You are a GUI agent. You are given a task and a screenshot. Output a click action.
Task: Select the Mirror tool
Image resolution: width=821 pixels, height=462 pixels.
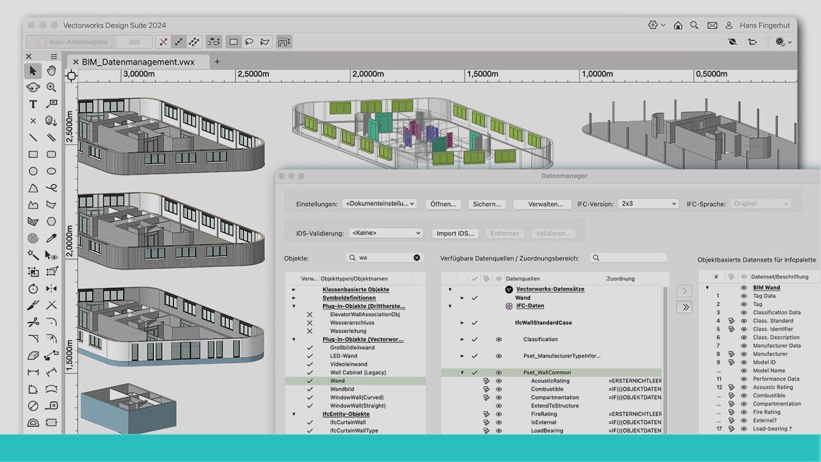tap(51, 289)
